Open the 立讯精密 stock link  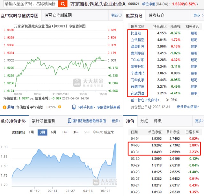137,40
